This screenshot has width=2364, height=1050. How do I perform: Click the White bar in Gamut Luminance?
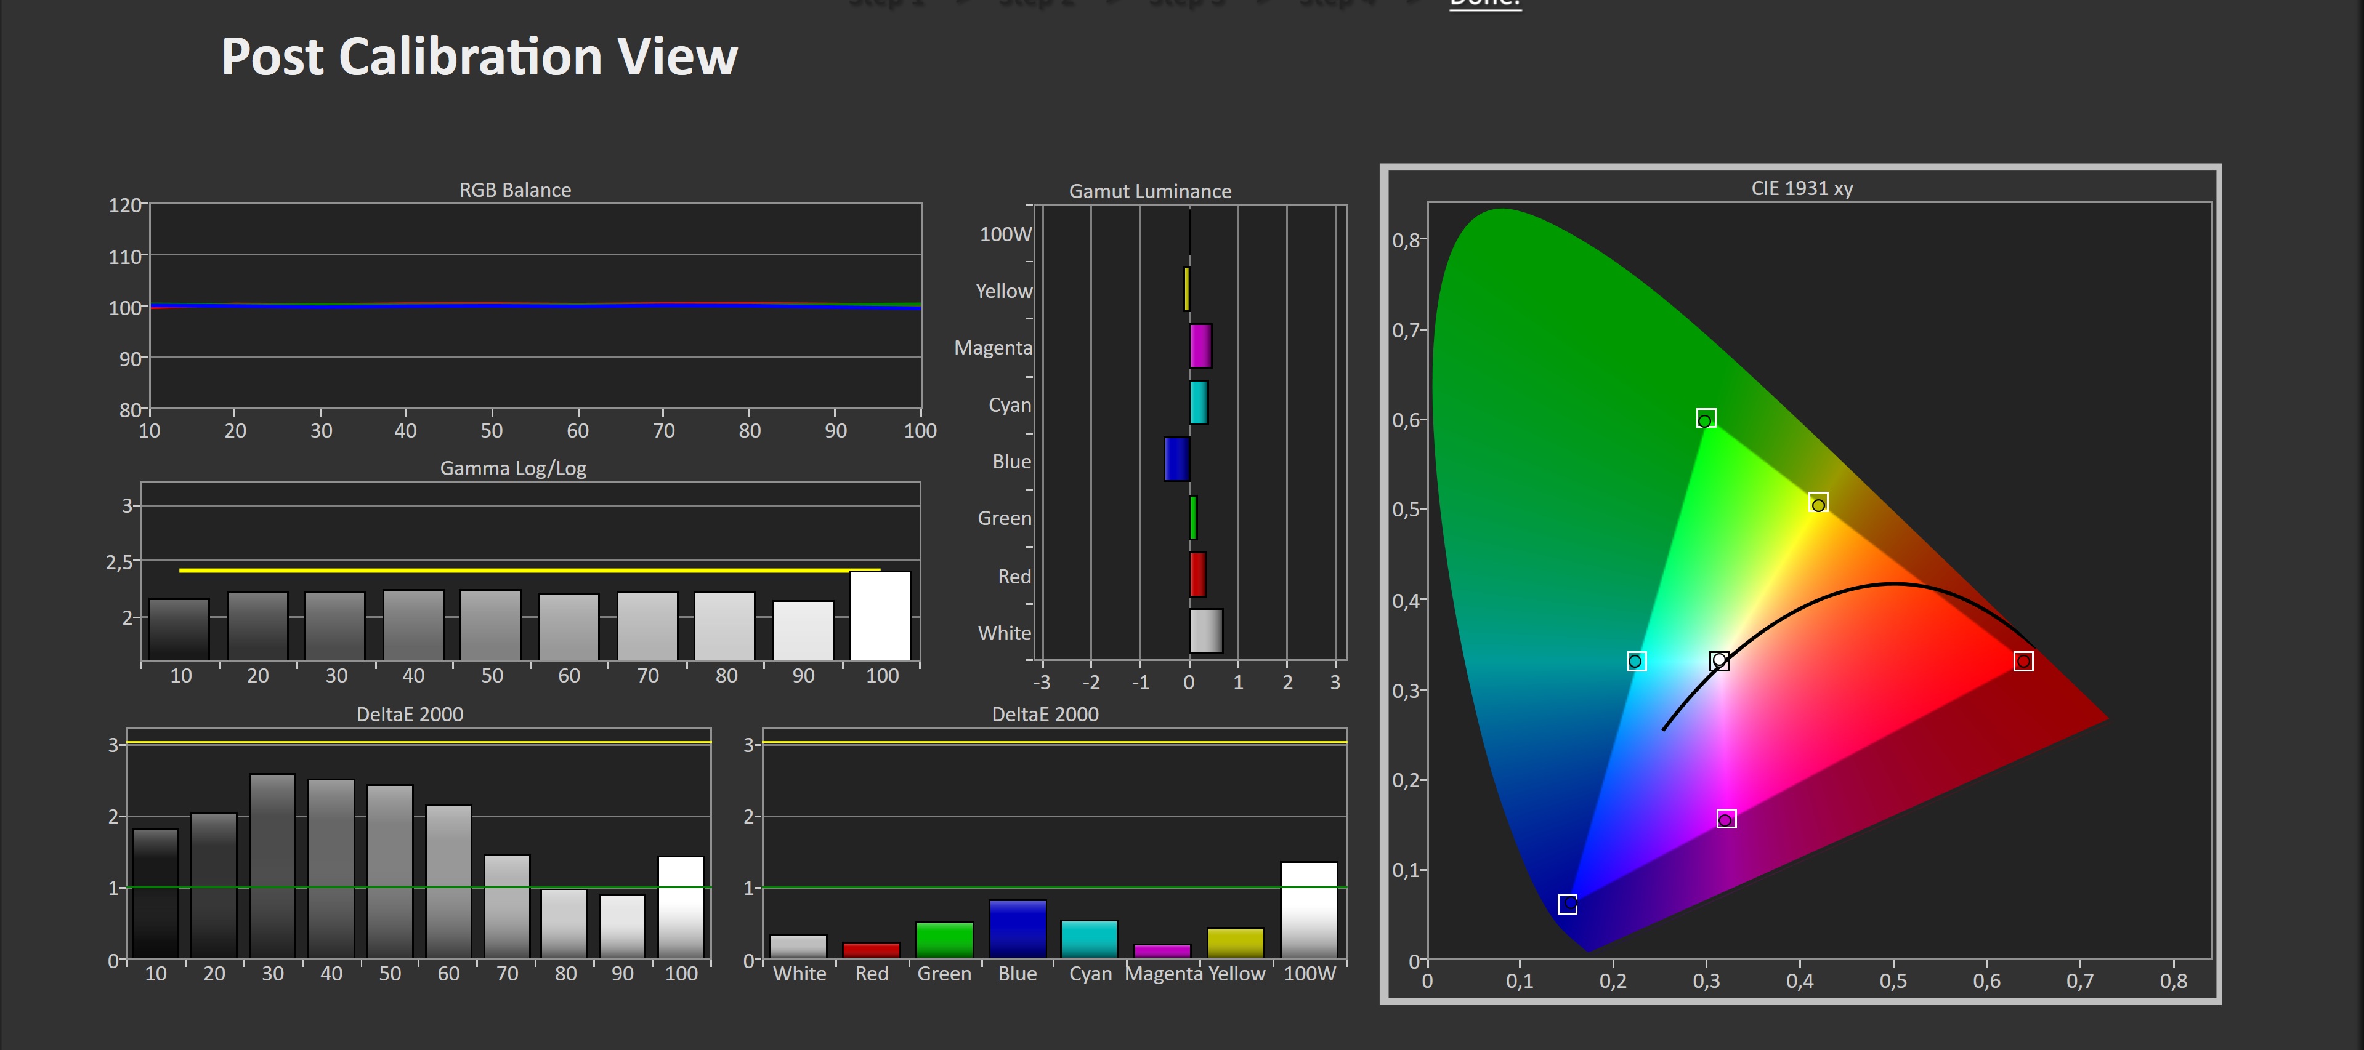[x=1206, y=631]
